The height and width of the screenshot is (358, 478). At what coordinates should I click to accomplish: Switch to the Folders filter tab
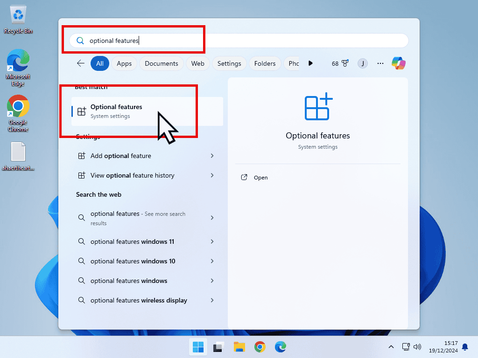point(265,63)
